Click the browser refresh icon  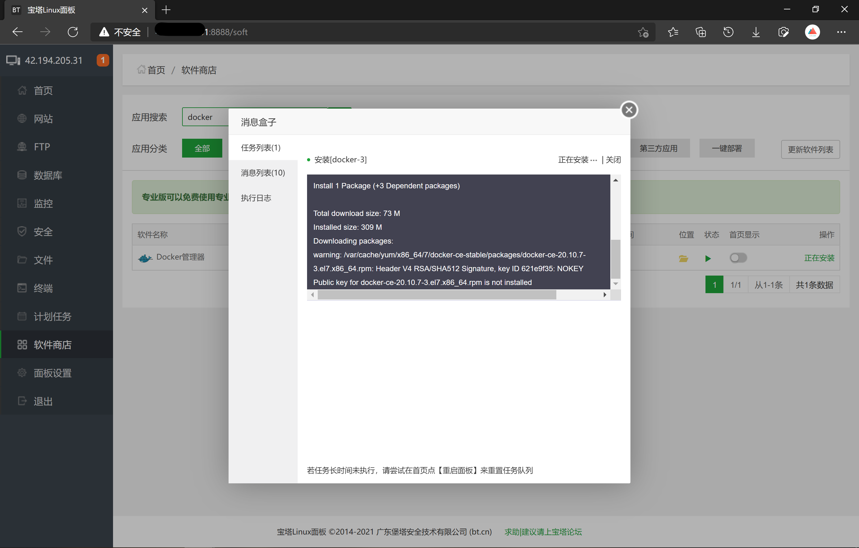(73, 32)
